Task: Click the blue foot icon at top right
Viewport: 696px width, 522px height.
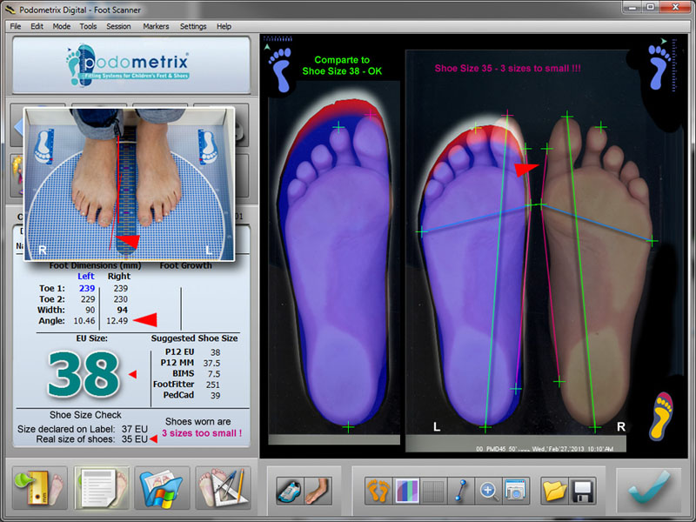Action: coord(659,67)
